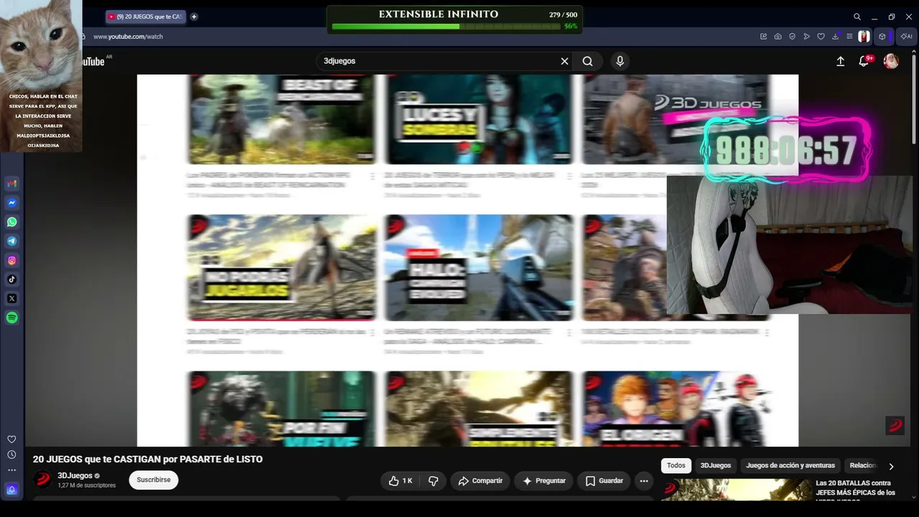Viewport: 919px width, 517px height.
Task: Save the video with Guardar button
Action: [x=604, y=480]
